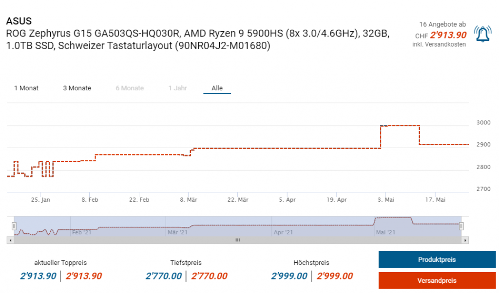Choose the 6 Monate time range

pyautogui.click(x=130, y=88)
